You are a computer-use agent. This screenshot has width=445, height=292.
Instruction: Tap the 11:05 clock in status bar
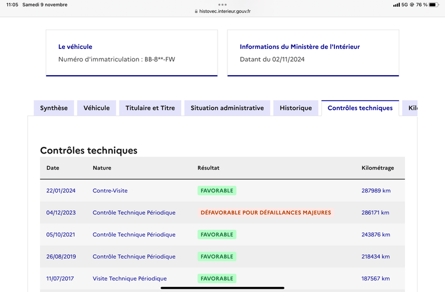tap(12, 5)
